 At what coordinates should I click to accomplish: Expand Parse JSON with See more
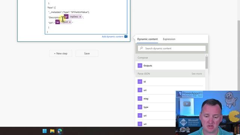[x=196, y=73]
